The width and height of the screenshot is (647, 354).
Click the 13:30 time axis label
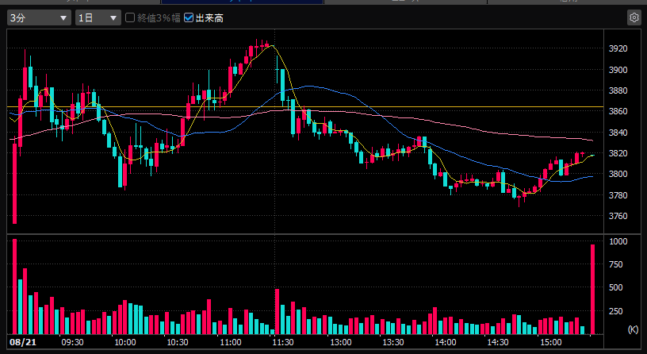click(x=393, y=342)
